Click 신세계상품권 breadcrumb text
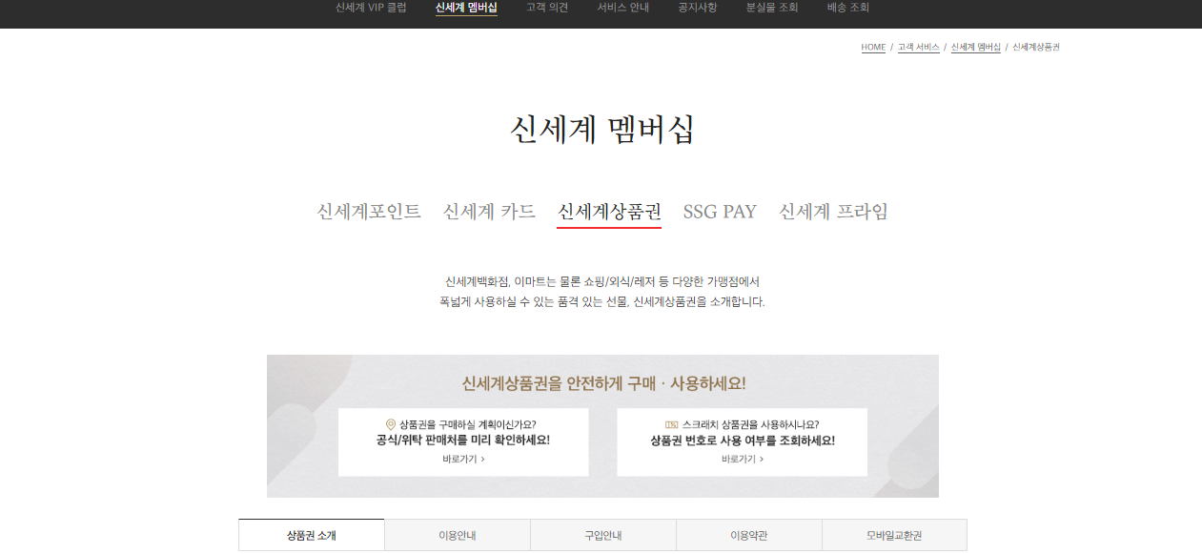 click(1036, 47)
